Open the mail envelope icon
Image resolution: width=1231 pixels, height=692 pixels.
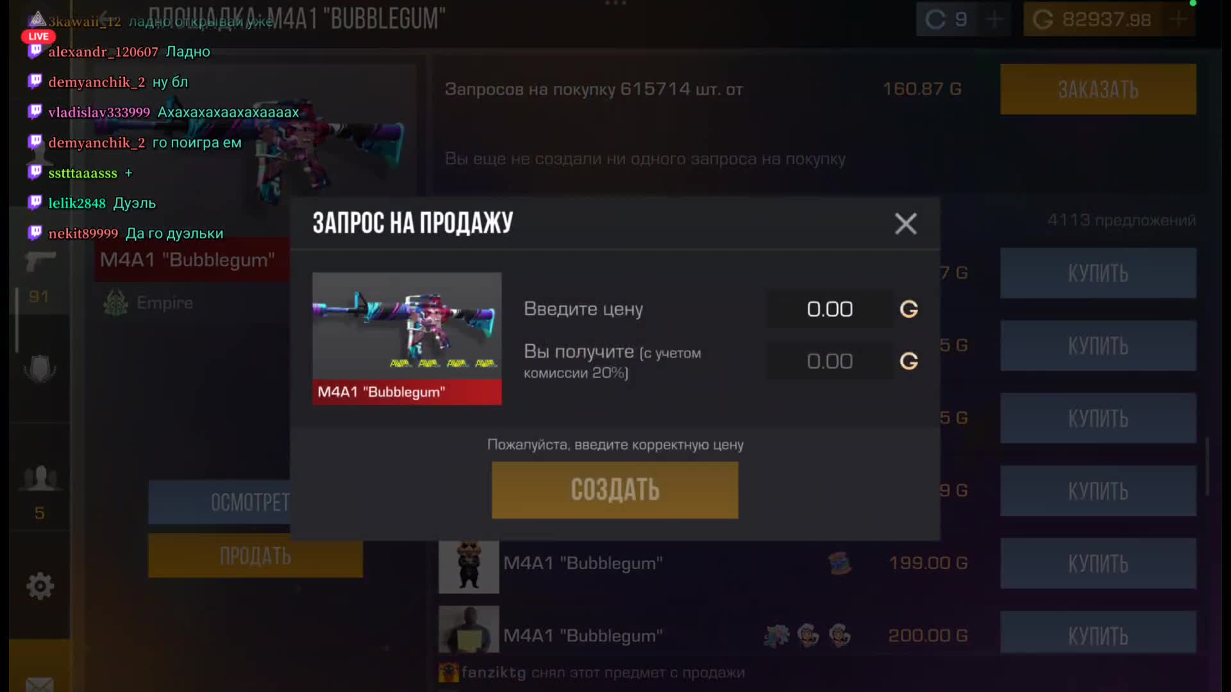pyautogui.click(x=40, y=684)
